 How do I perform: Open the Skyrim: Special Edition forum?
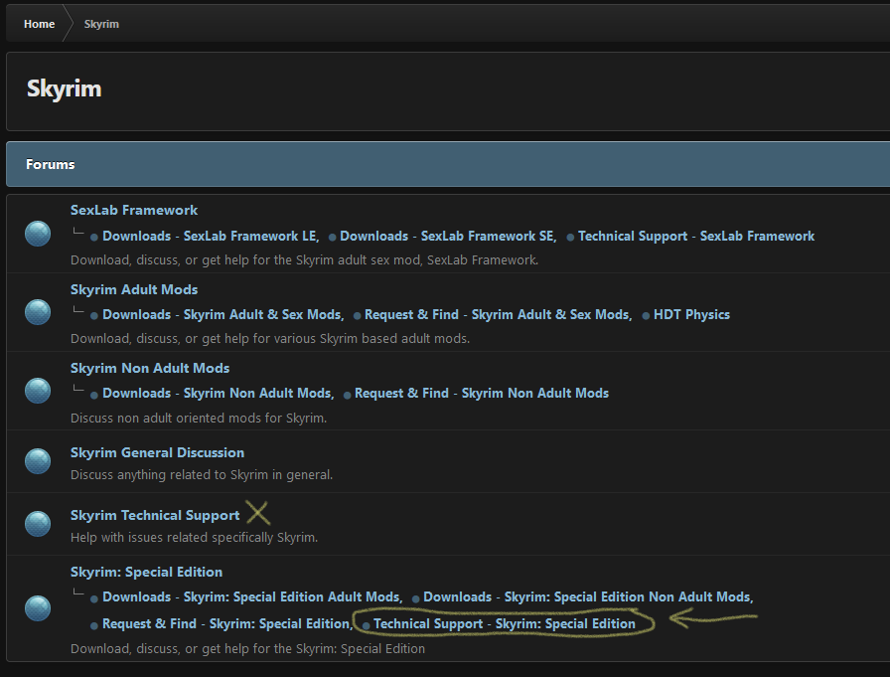(x=146, y=572)
